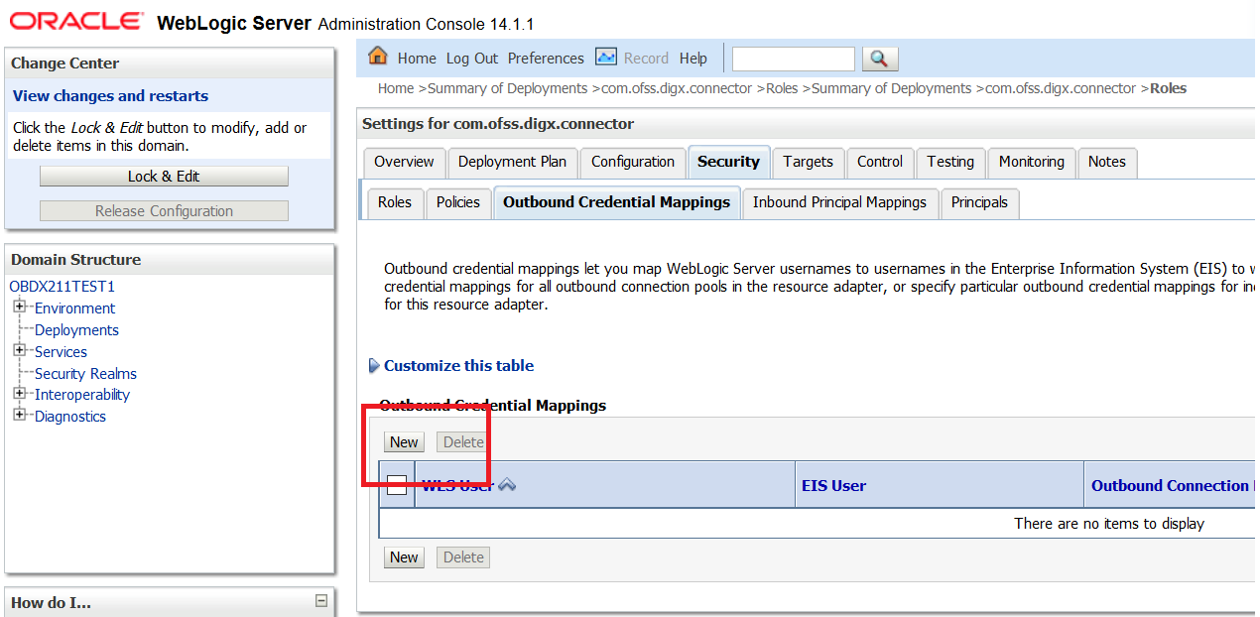Expand the Interoperability tree node
The image size is (1260, 617).
(19, 394)
